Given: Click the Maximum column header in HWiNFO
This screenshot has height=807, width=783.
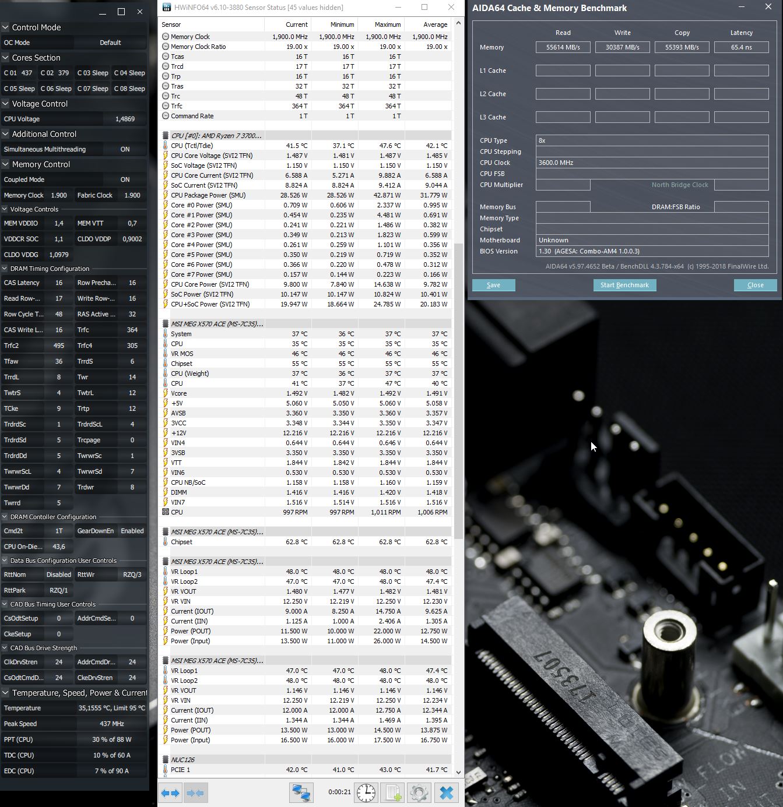Looking at the screenshot, I should 381,24.
